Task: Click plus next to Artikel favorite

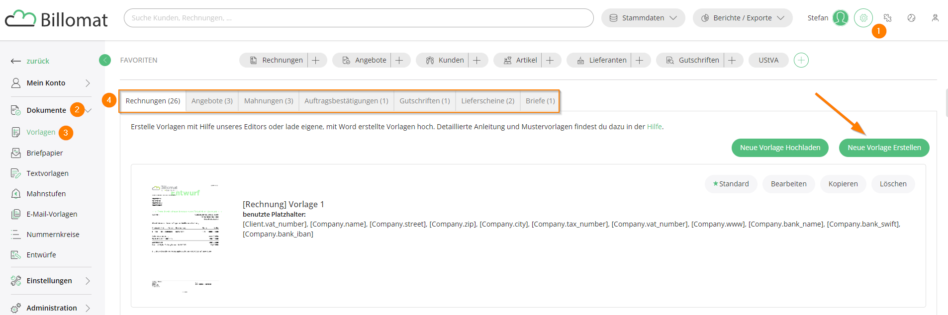Action: pyautogui.click(x=550, y=60)
